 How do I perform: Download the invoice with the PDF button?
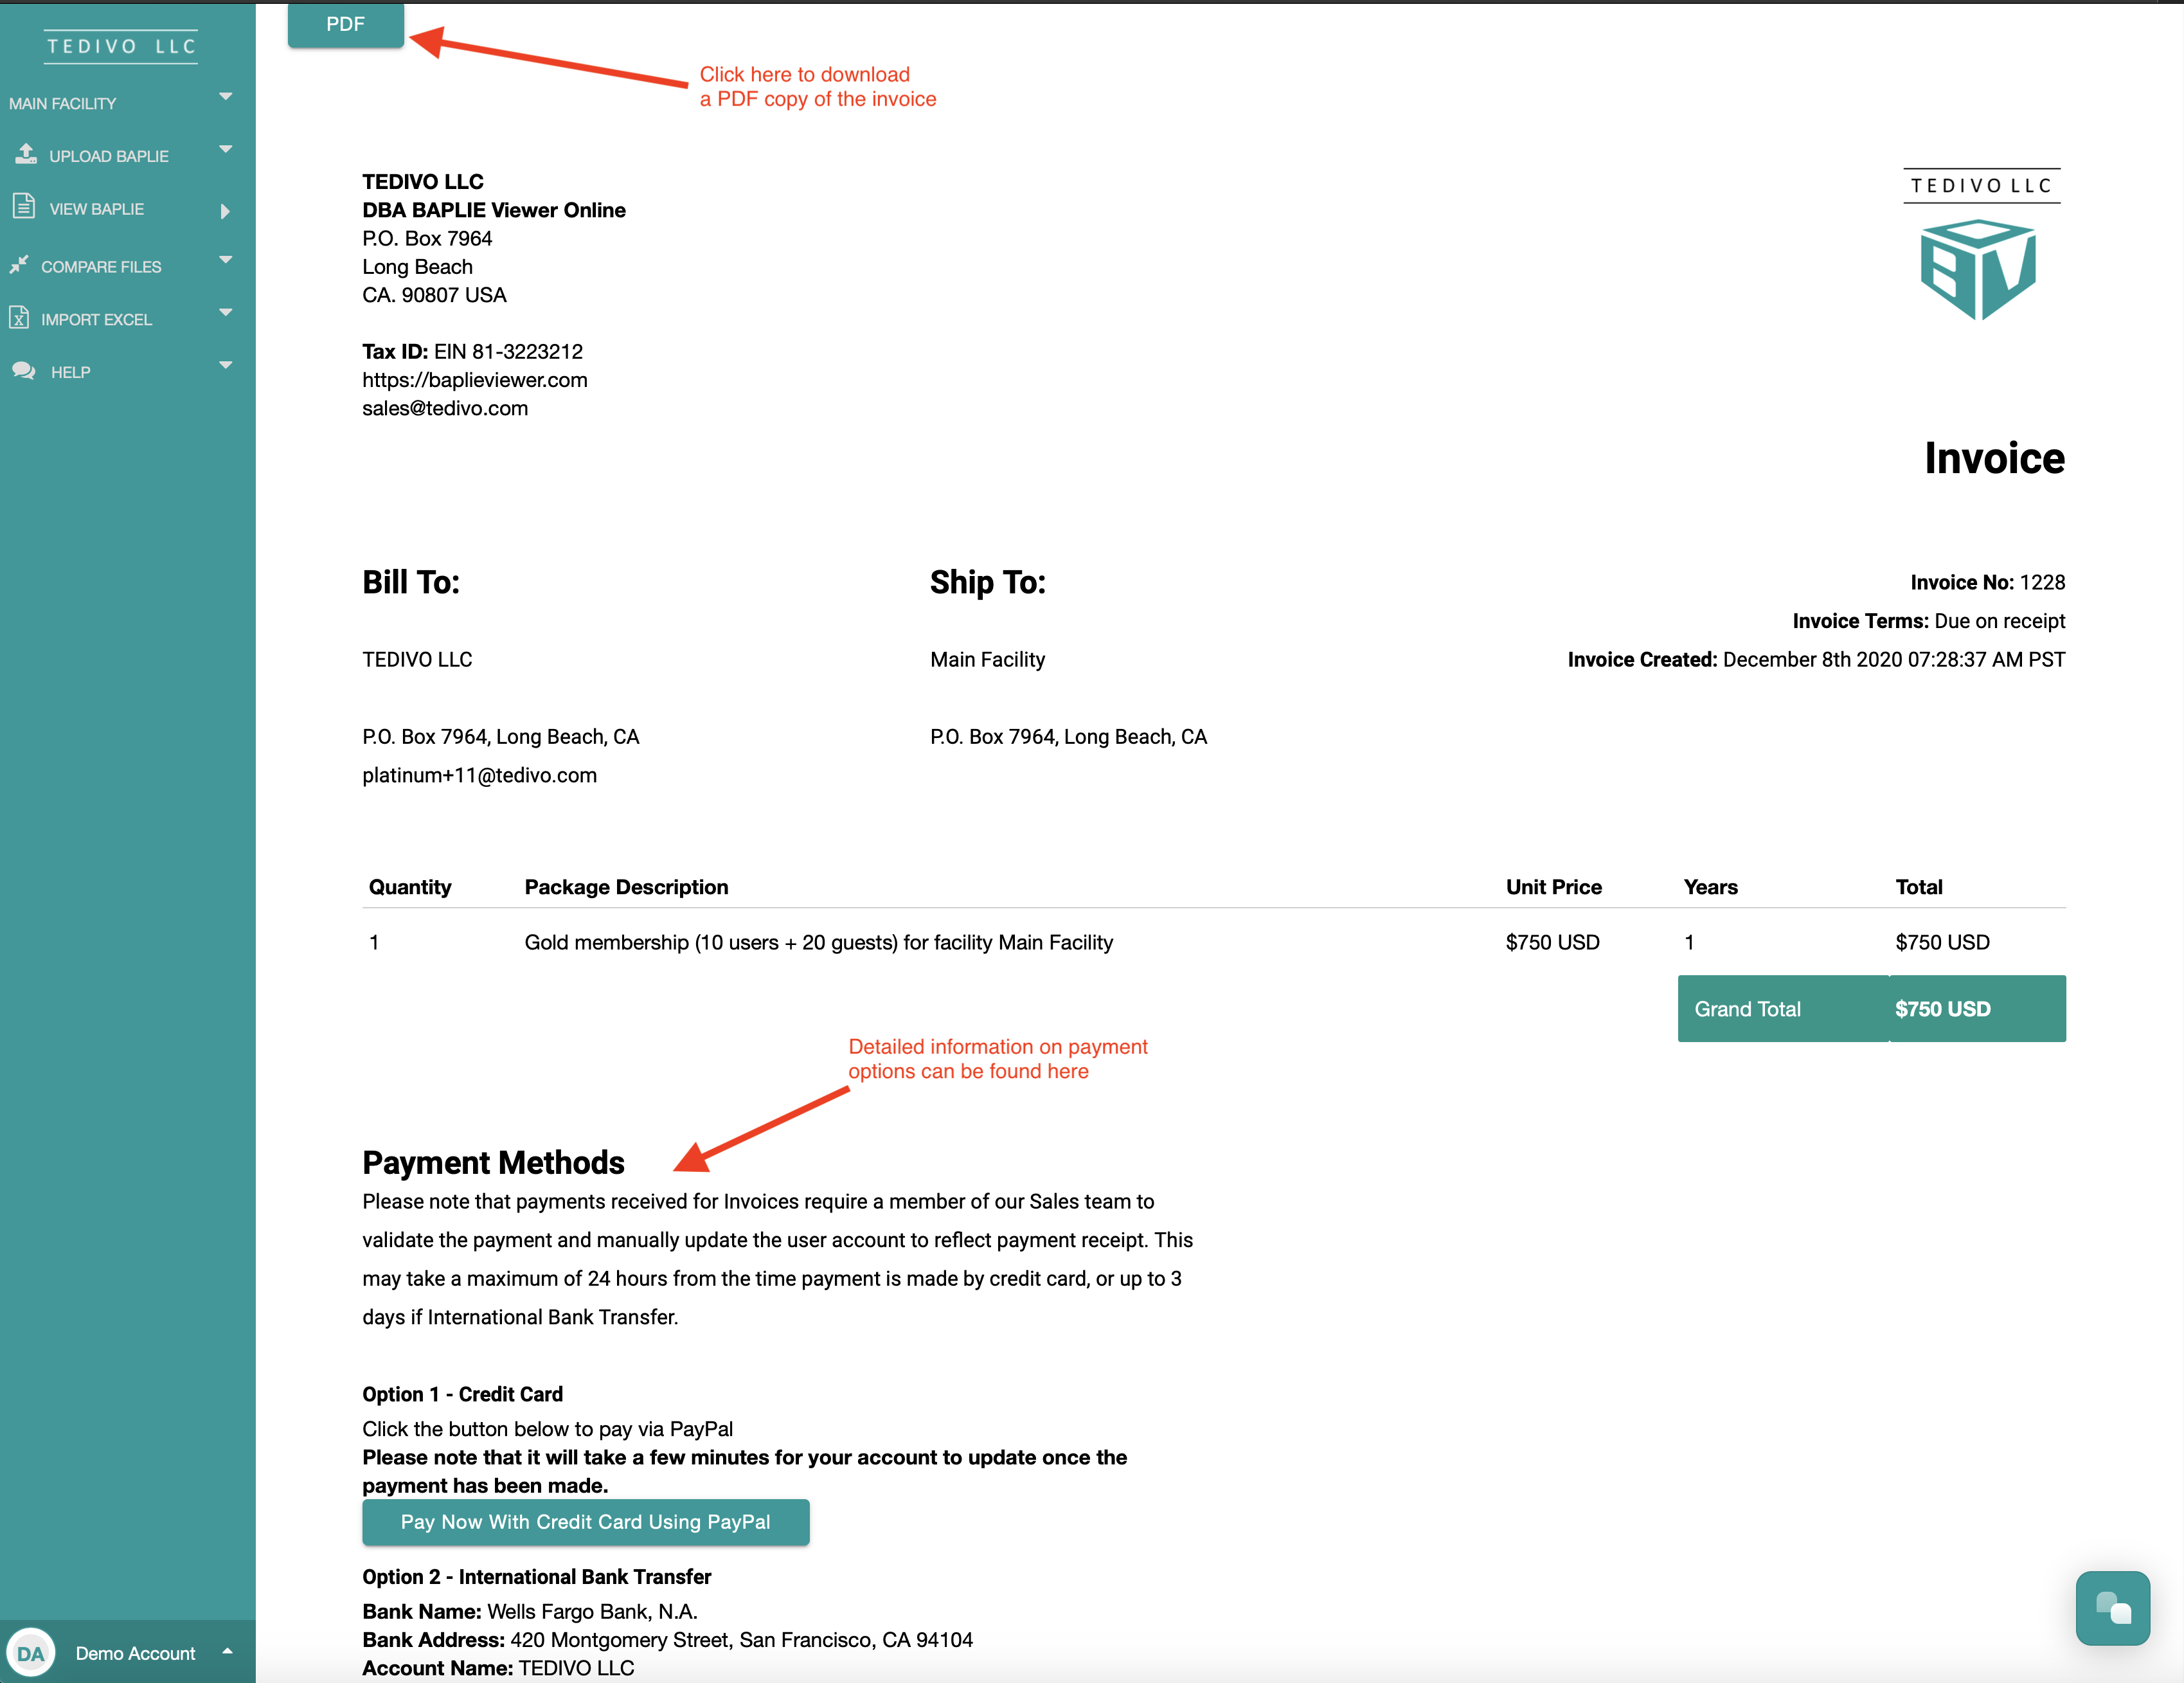pyautogui.click(x=345, y=24)
